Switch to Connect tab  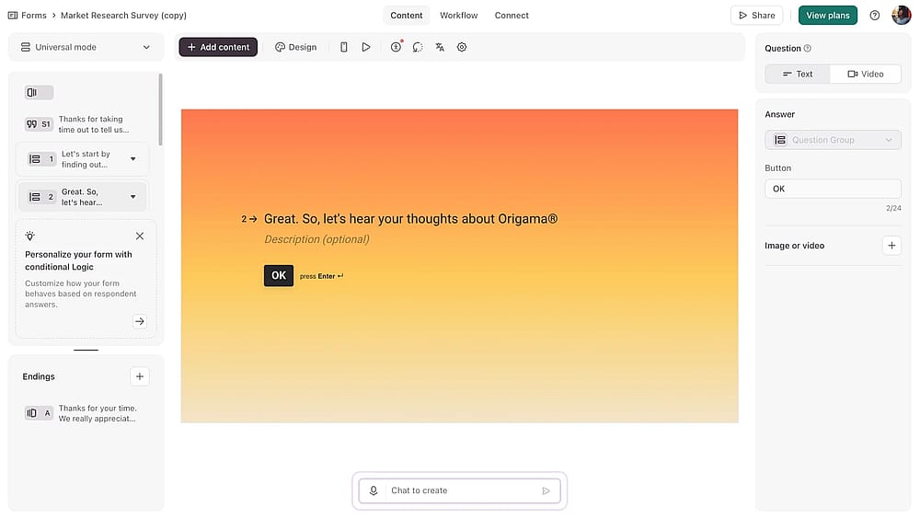coord(512,16)
